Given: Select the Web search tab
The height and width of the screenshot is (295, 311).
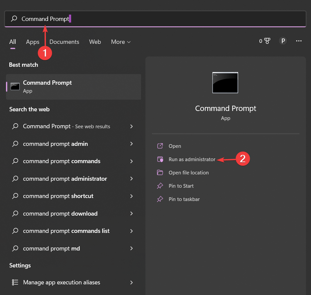Looking at the screenshot, I should [x=95, y=42].
